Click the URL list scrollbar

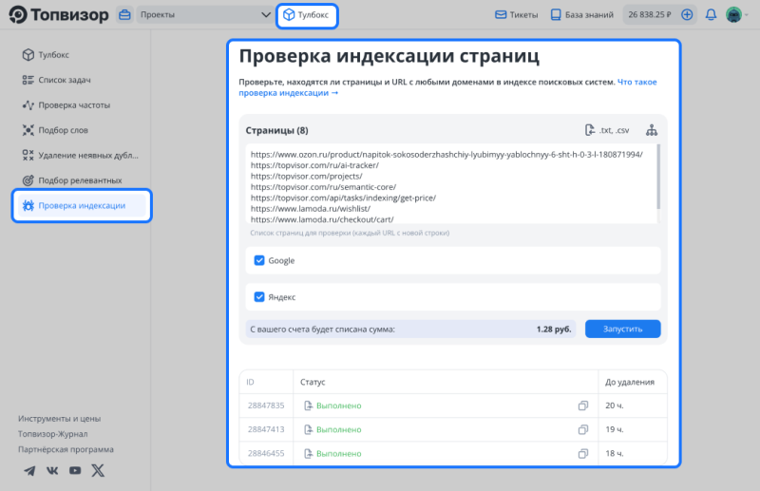pyautogui.click(x=658, y=177)
